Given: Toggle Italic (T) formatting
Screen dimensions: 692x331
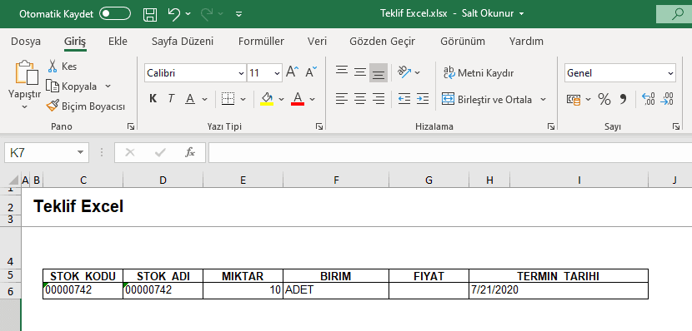Looking at the screenshot, I should (171, 99).
